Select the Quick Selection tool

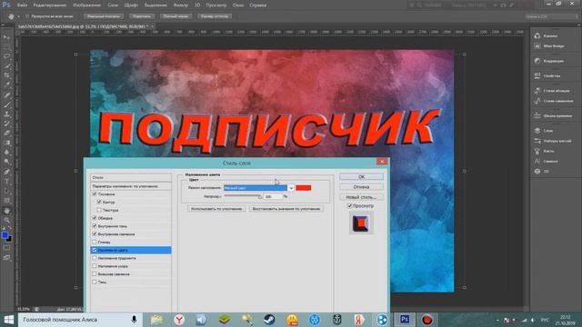(6, 66)
